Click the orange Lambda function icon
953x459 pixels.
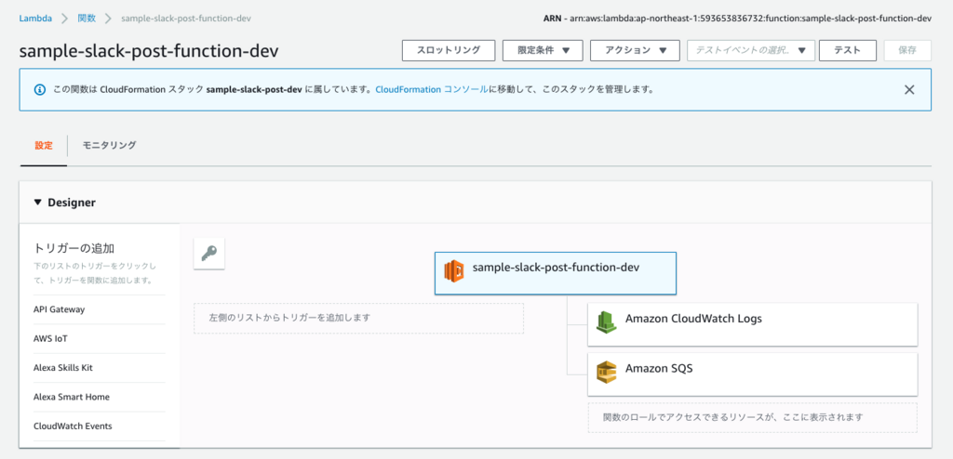click(453, 271)
